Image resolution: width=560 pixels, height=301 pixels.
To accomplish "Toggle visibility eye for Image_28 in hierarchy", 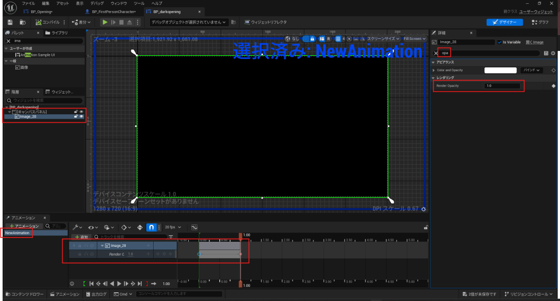I will click(81, 117).
